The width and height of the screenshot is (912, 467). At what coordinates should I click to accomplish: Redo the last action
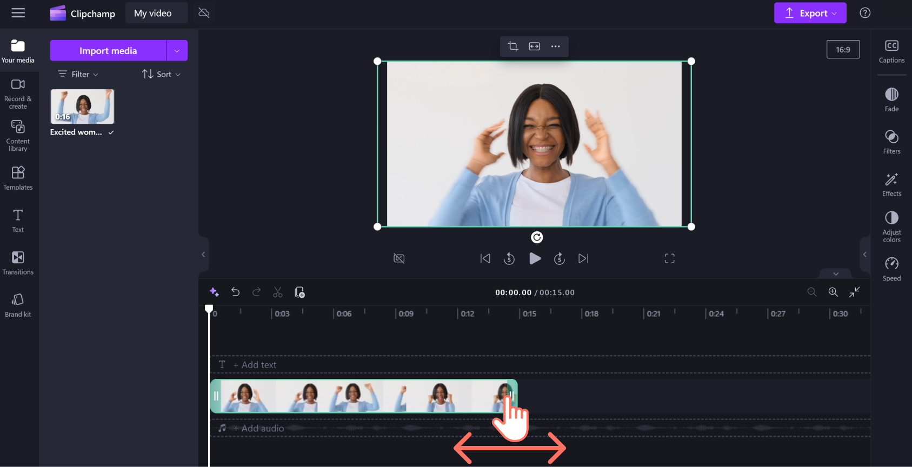[257, 292]
